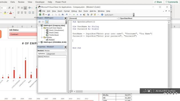Select Module1 in project tree

pyautogui.click(x=52, y=40)
